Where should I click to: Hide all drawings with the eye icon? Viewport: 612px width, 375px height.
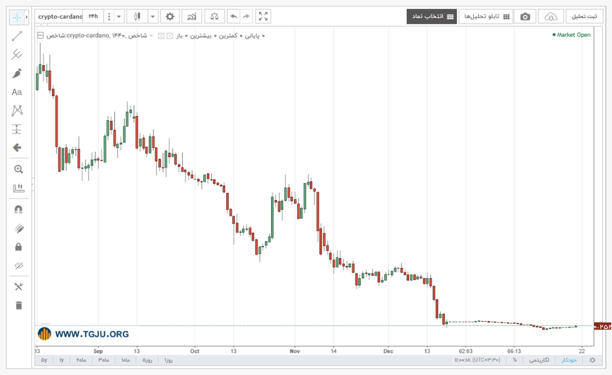click(18, 266)
